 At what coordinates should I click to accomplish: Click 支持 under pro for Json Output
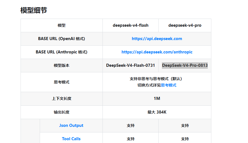[x=185, y=125]
